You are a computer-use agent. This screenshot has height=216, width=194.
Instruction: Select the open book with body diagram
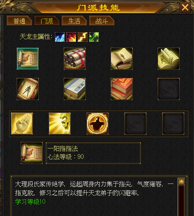coord(122,59)
